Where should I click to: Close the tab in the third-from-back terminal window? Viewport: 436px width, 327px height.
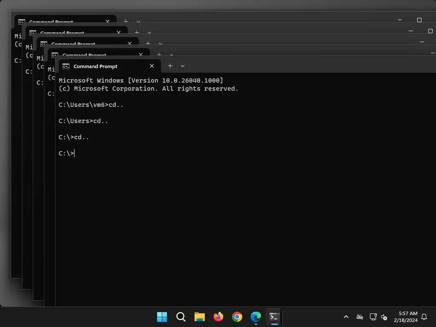point(130,43)
